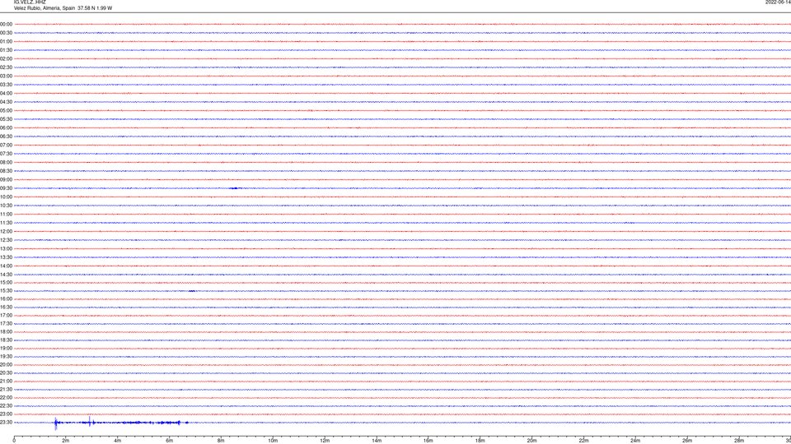Select the 18:00 trace time label
The image size is (791, 444).
pyautogui.click(x=6, y=331)
